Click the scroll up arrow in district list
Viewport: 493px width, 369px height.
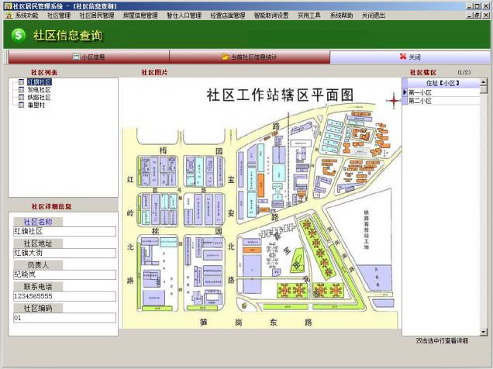coord(484,82)
